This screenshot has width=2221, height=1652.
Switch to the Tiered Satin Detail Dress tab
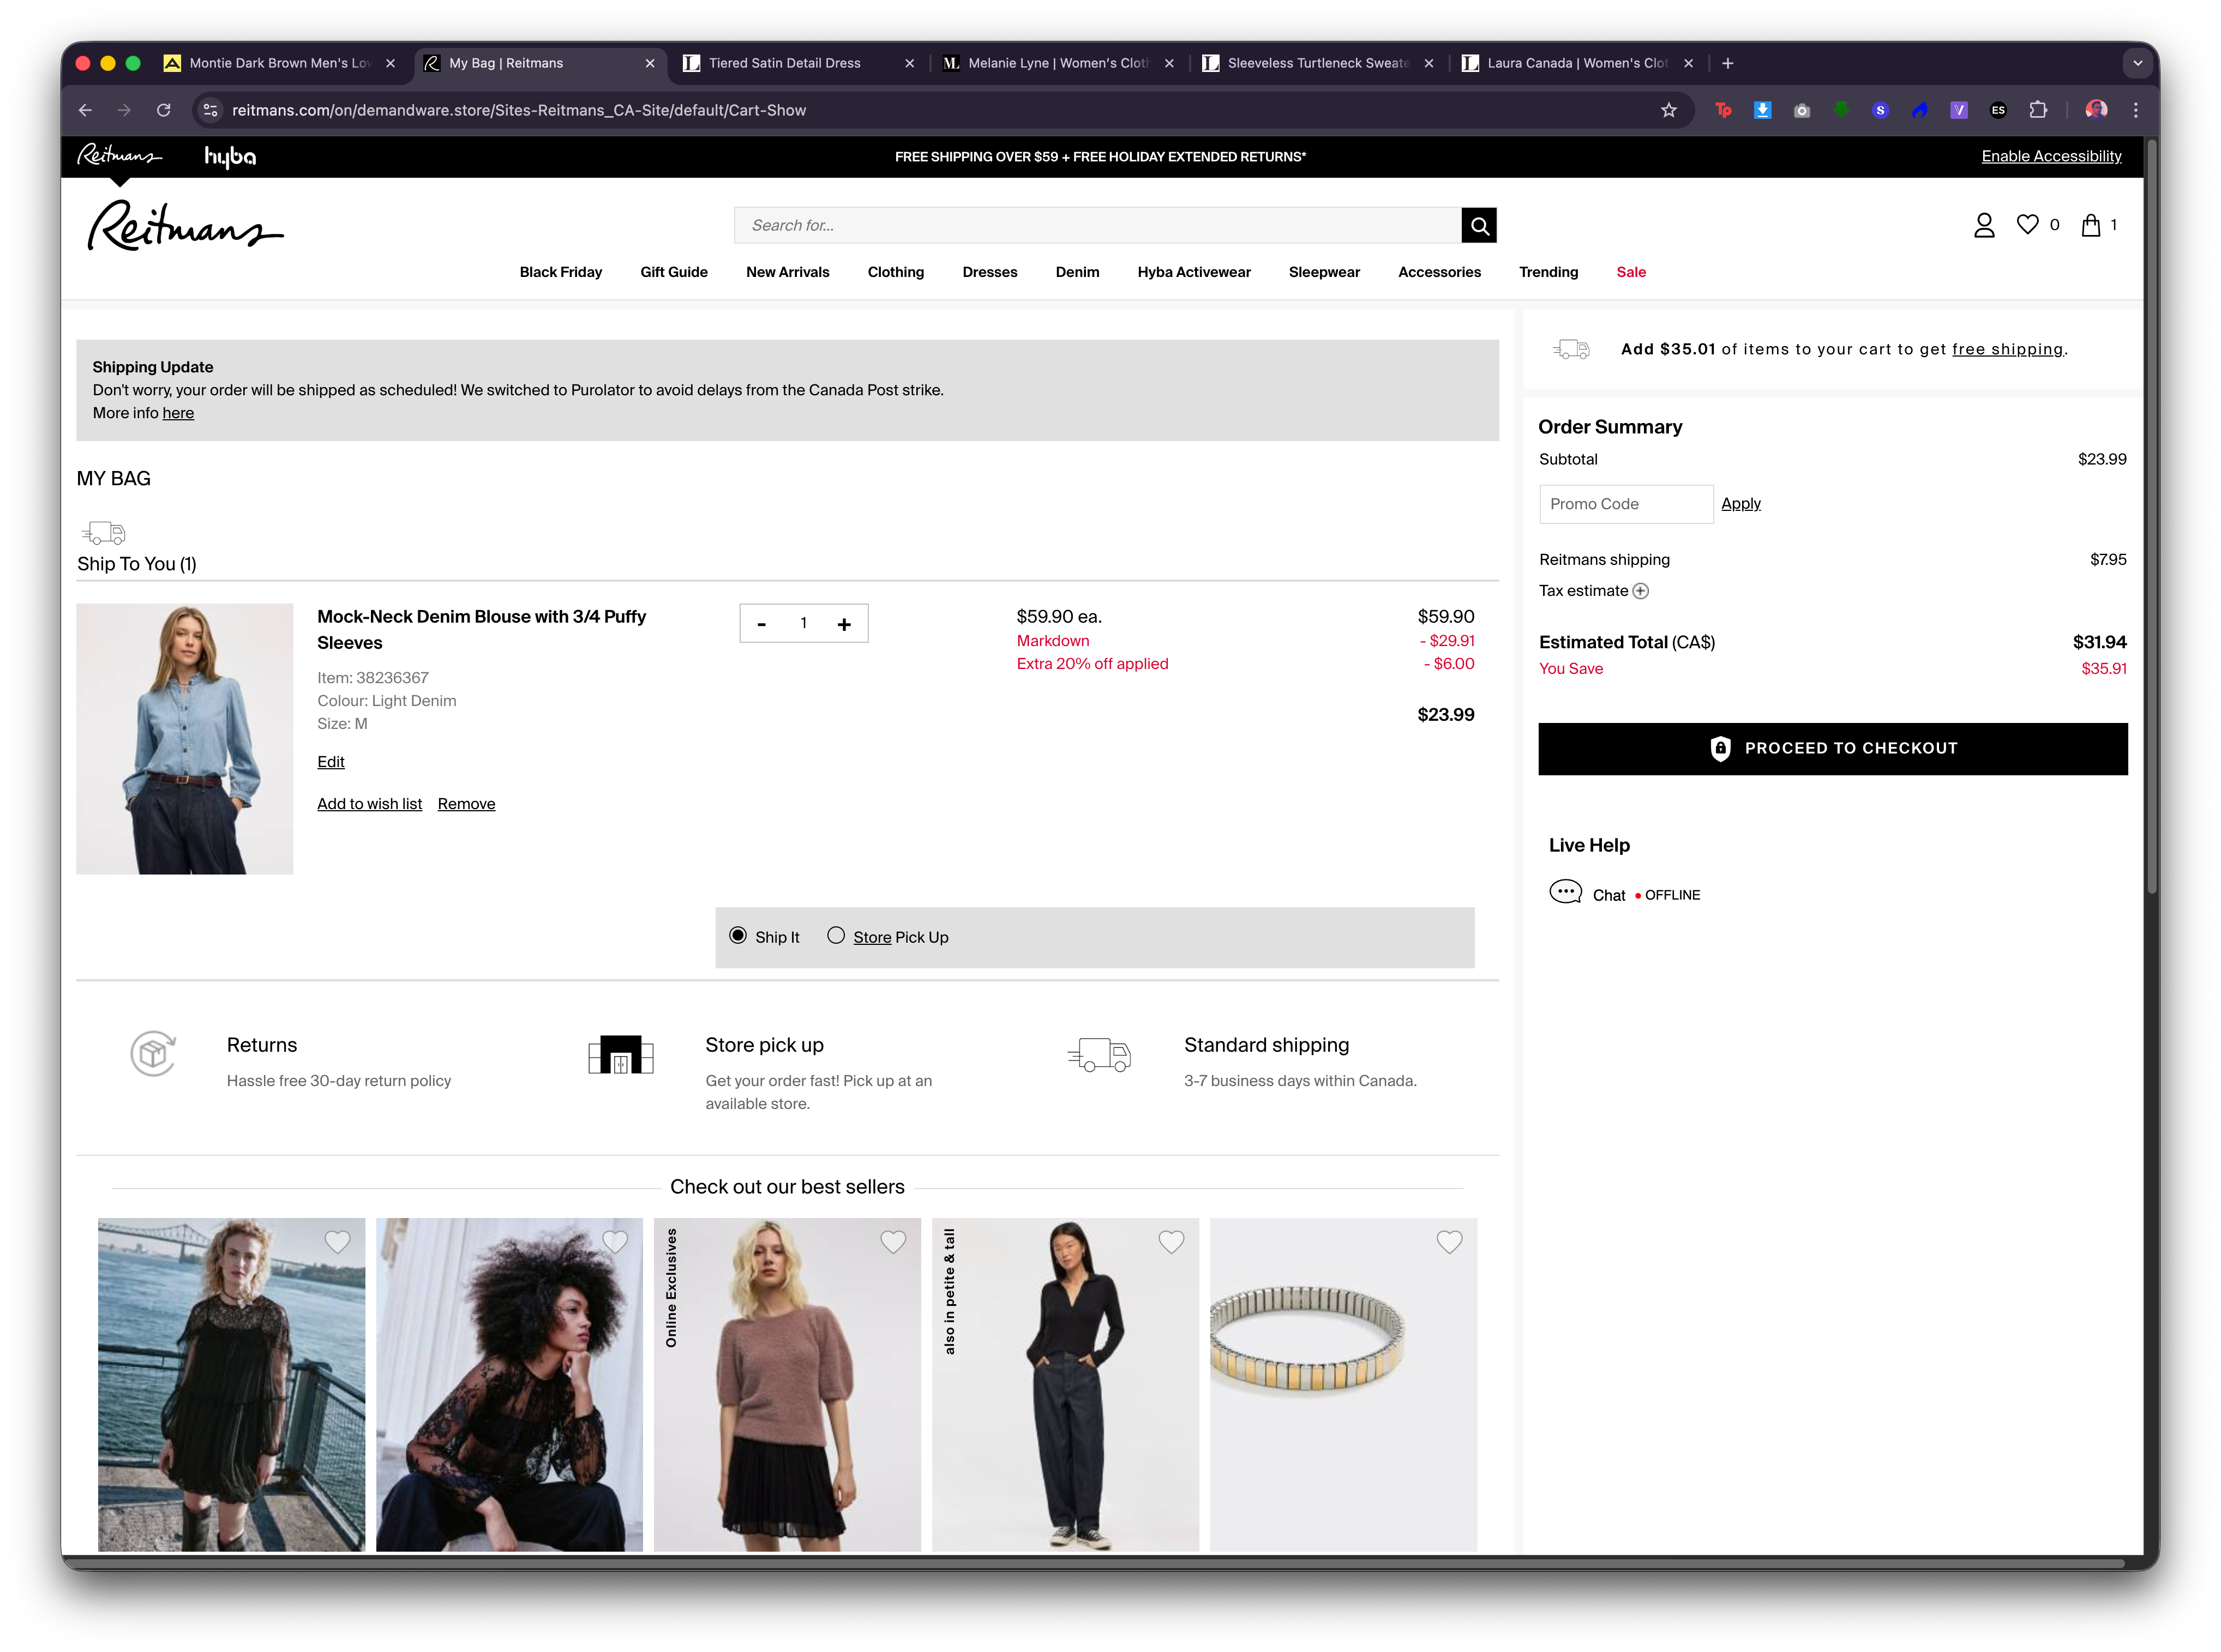(x=784, y=63)
